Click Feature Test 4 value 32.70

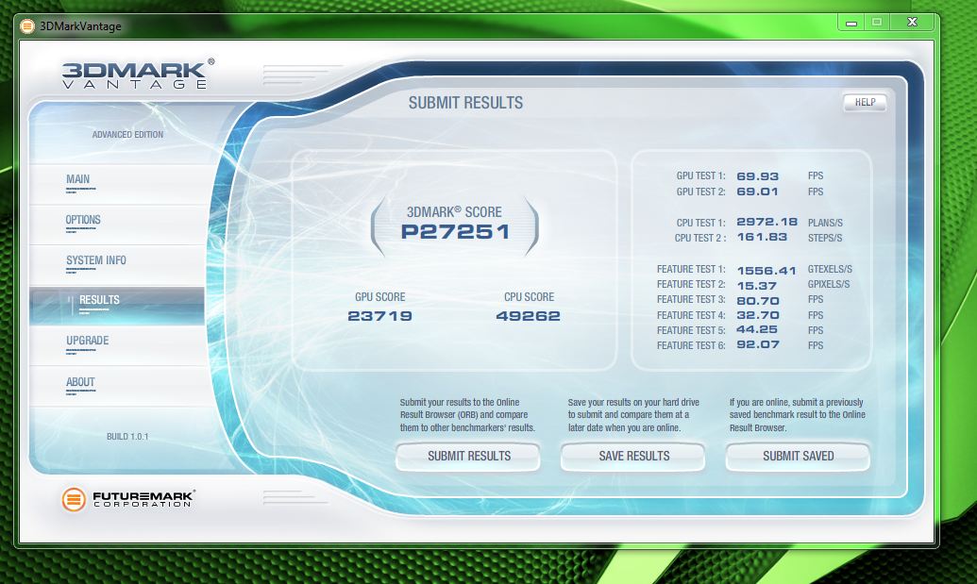click(758, 316)
